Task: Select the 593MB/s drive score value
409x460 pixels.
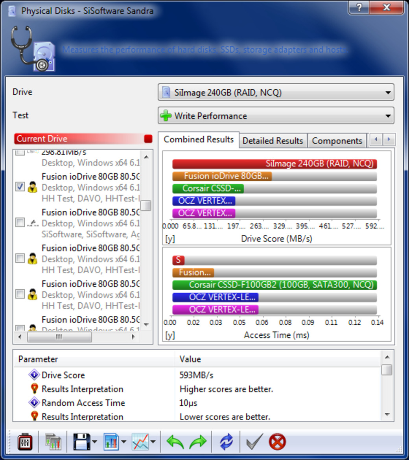Action: 196,375
